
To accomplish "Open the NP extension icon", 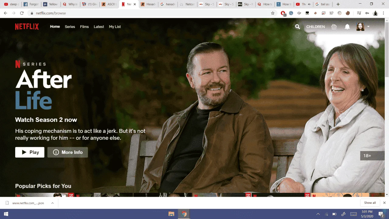I will point(332,13).
